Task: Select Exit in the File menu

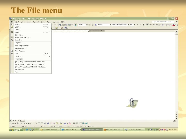Action: (x=31, y=72)
